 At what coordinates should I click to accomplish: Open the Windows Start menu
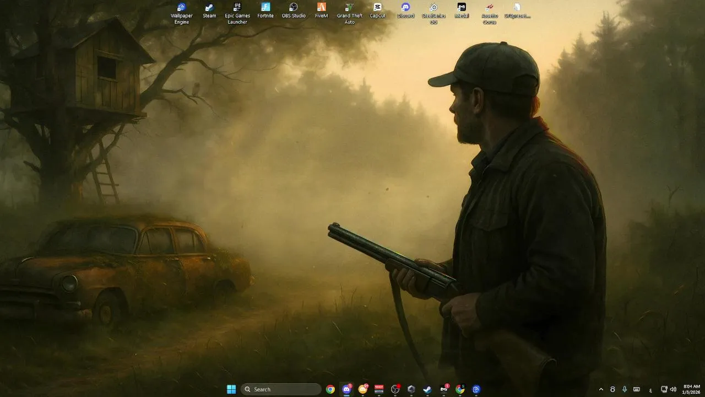231,389
